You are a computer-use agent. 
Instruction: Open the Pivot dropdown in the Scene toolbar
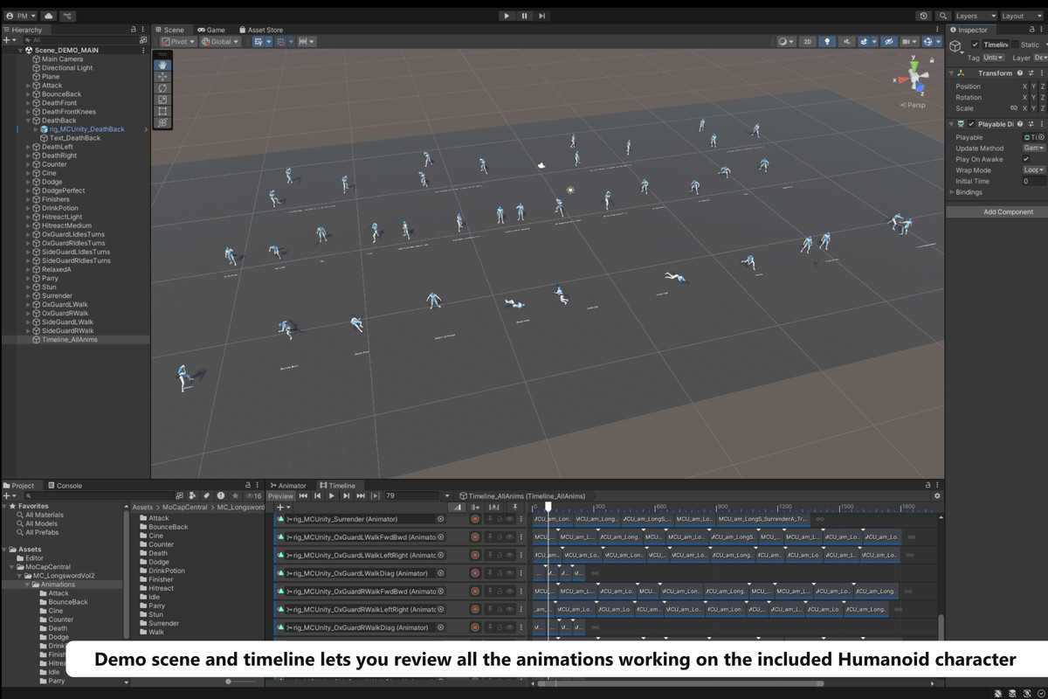(177, 41)
